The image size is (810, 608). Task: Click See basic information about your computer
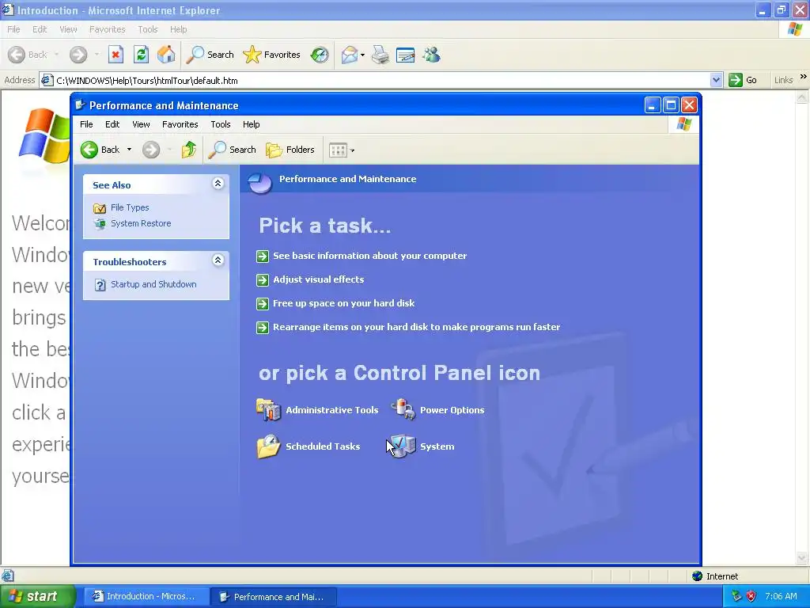point(370,256)
